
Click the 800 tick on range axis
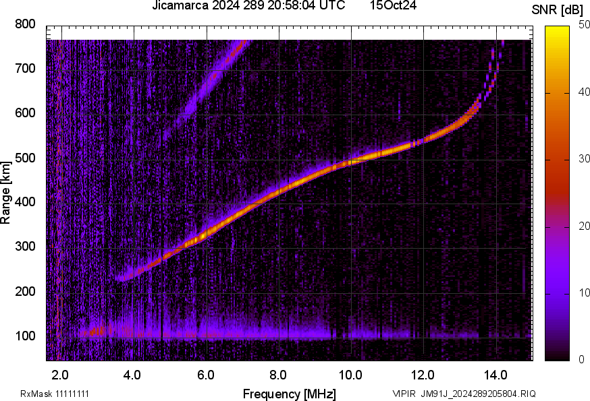pos(26,24)
